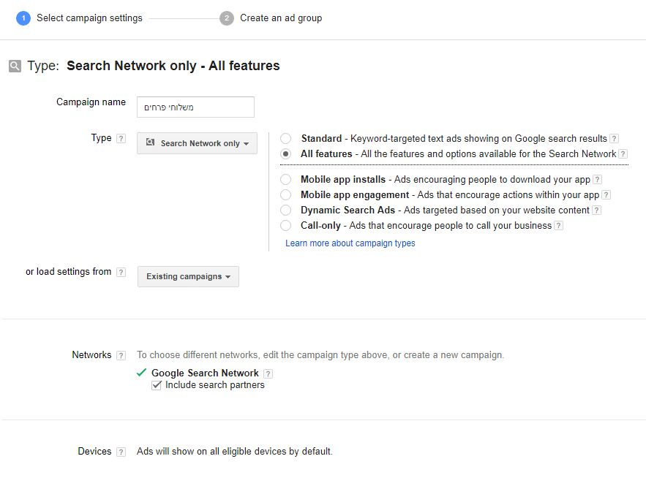This screenshot has width=646, height=486.
Task: Click the Devices help icon
Action: [x=121, y=452]
